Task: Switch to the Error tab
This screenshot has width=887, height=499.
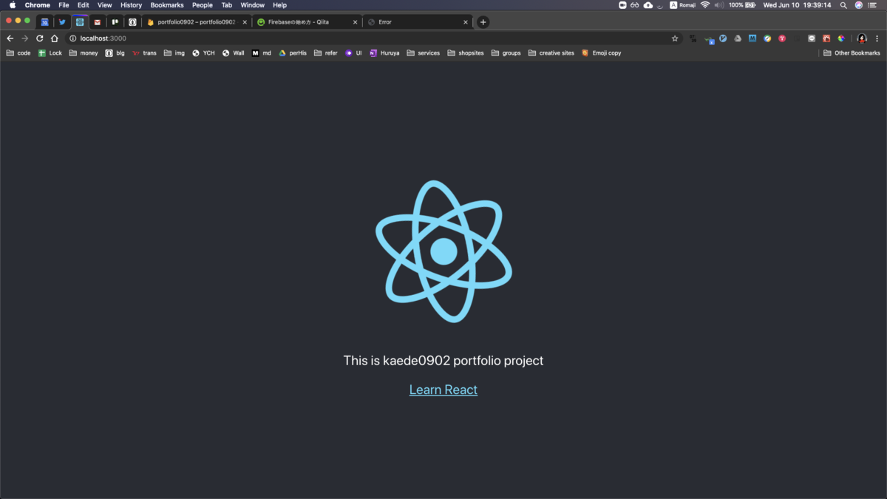Action: (418, 22)
